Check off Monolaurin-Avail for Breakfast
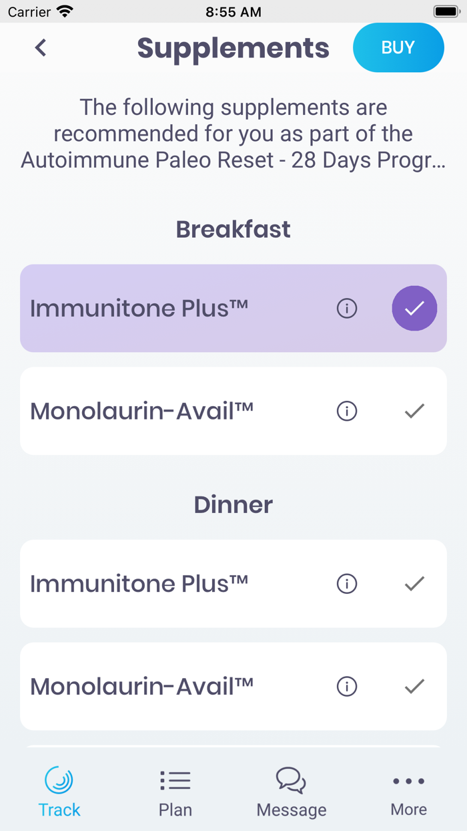Viewport: 467px width, 831px height. pyautogui.click(x=414, y=411)
